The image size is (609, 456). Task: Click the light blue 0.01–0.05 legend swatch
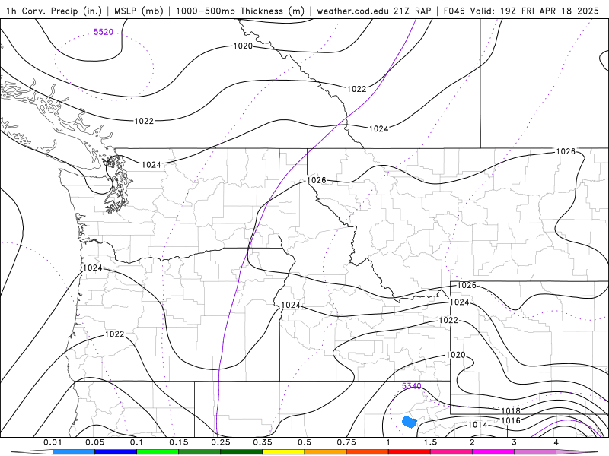(74, 452)
